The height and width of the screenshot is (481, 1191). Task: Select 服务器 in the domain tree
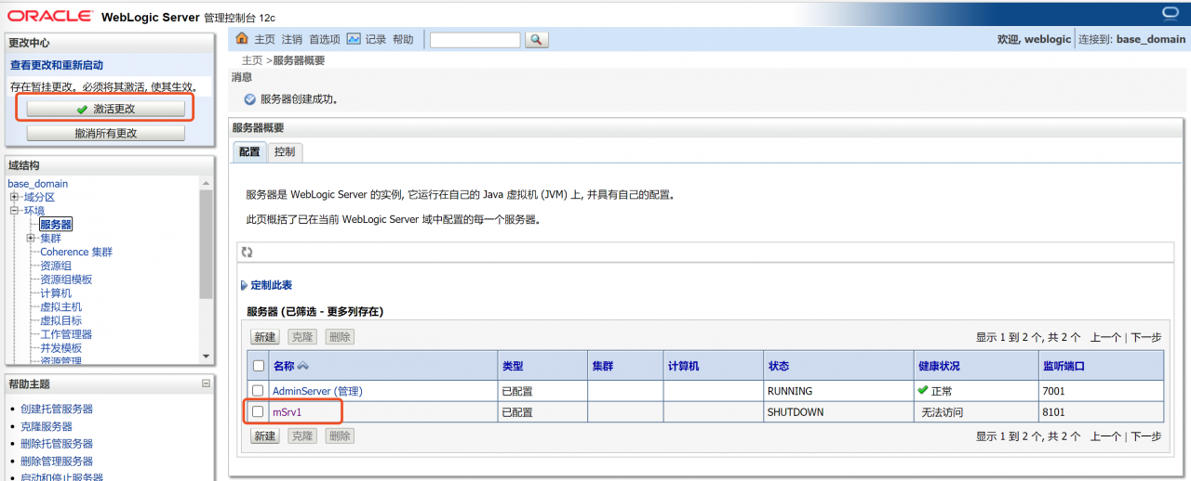click(x=56, y=225)
